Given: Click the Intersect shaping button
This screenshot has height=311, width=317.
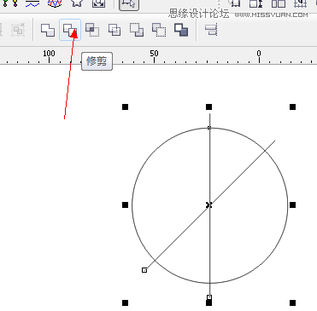Looking at the screenshot, I should (92, 30).
